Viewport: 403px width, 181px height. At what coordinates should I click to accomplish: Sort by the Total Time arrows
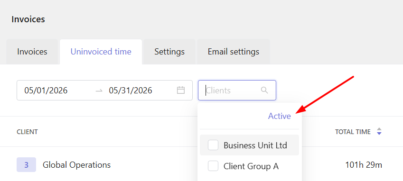click(x=379, y=132)
